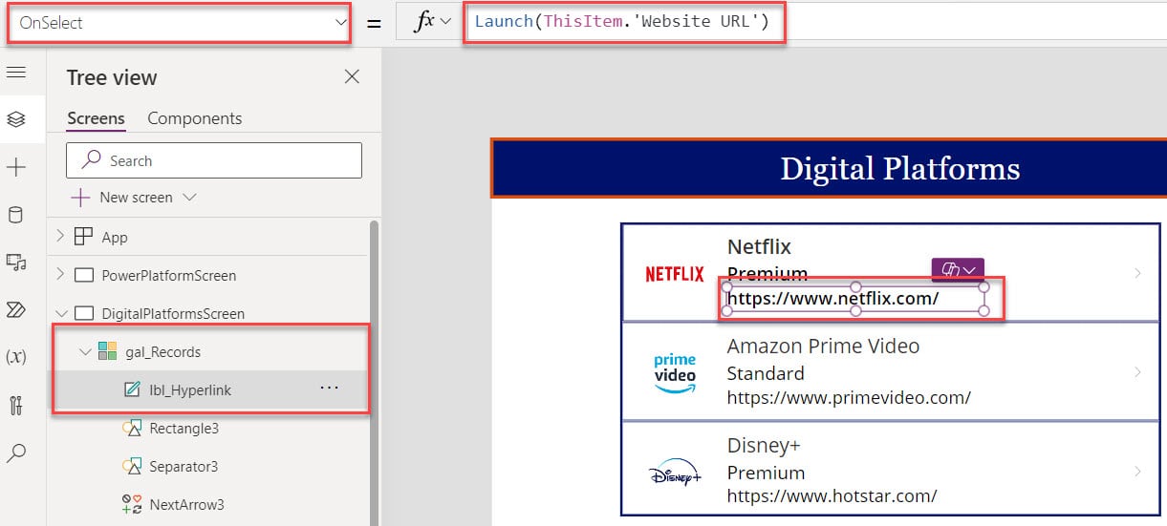The width and height of the screenshot is (1167, 526).
Task: Click the Amazon Prime Video next arrow
Action: (1137, 372)
